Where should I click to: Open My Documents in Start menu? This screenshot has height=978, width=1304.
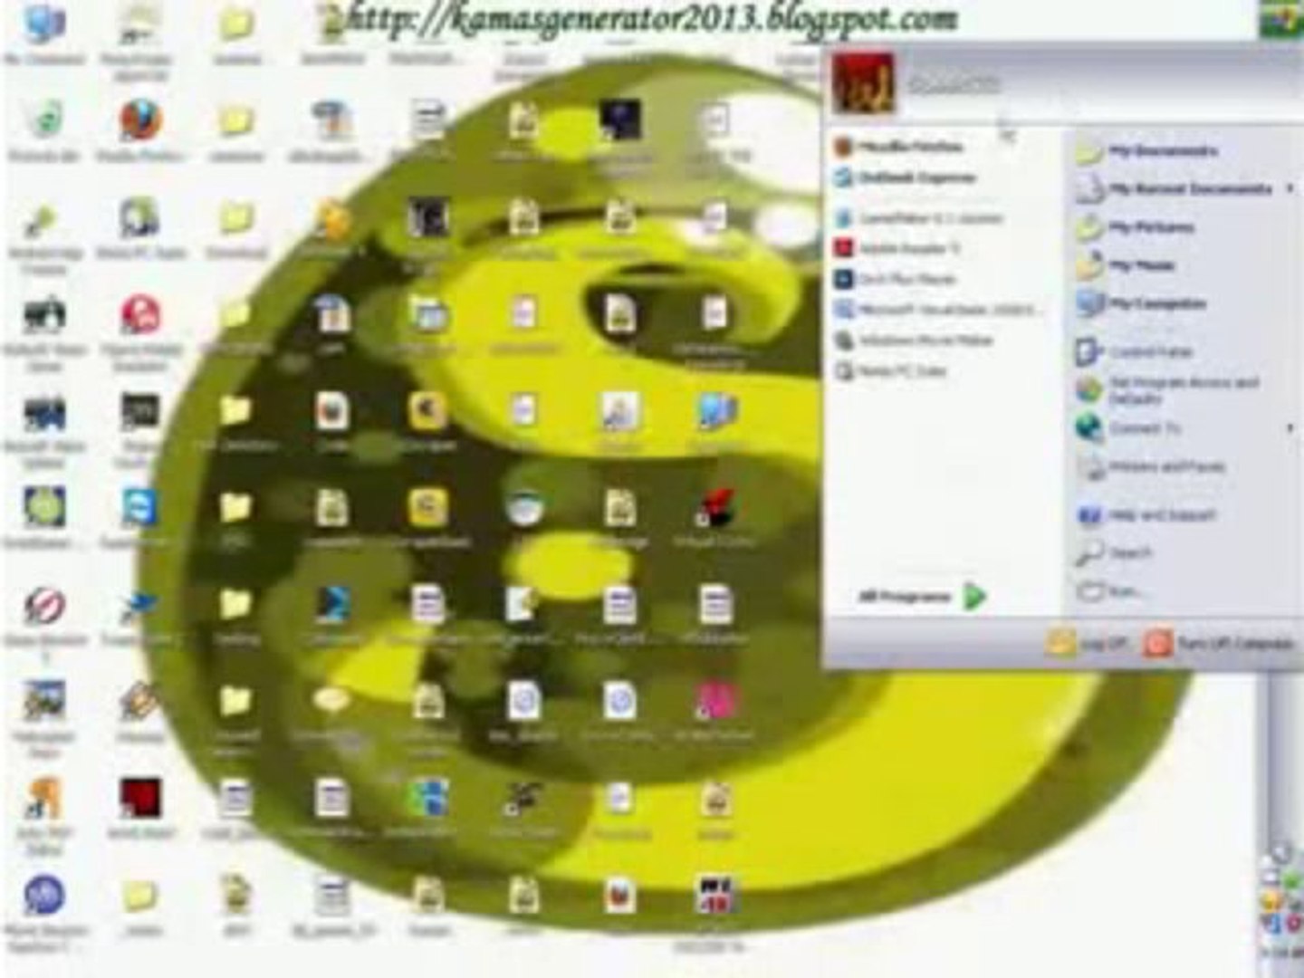coord(1146,150)
